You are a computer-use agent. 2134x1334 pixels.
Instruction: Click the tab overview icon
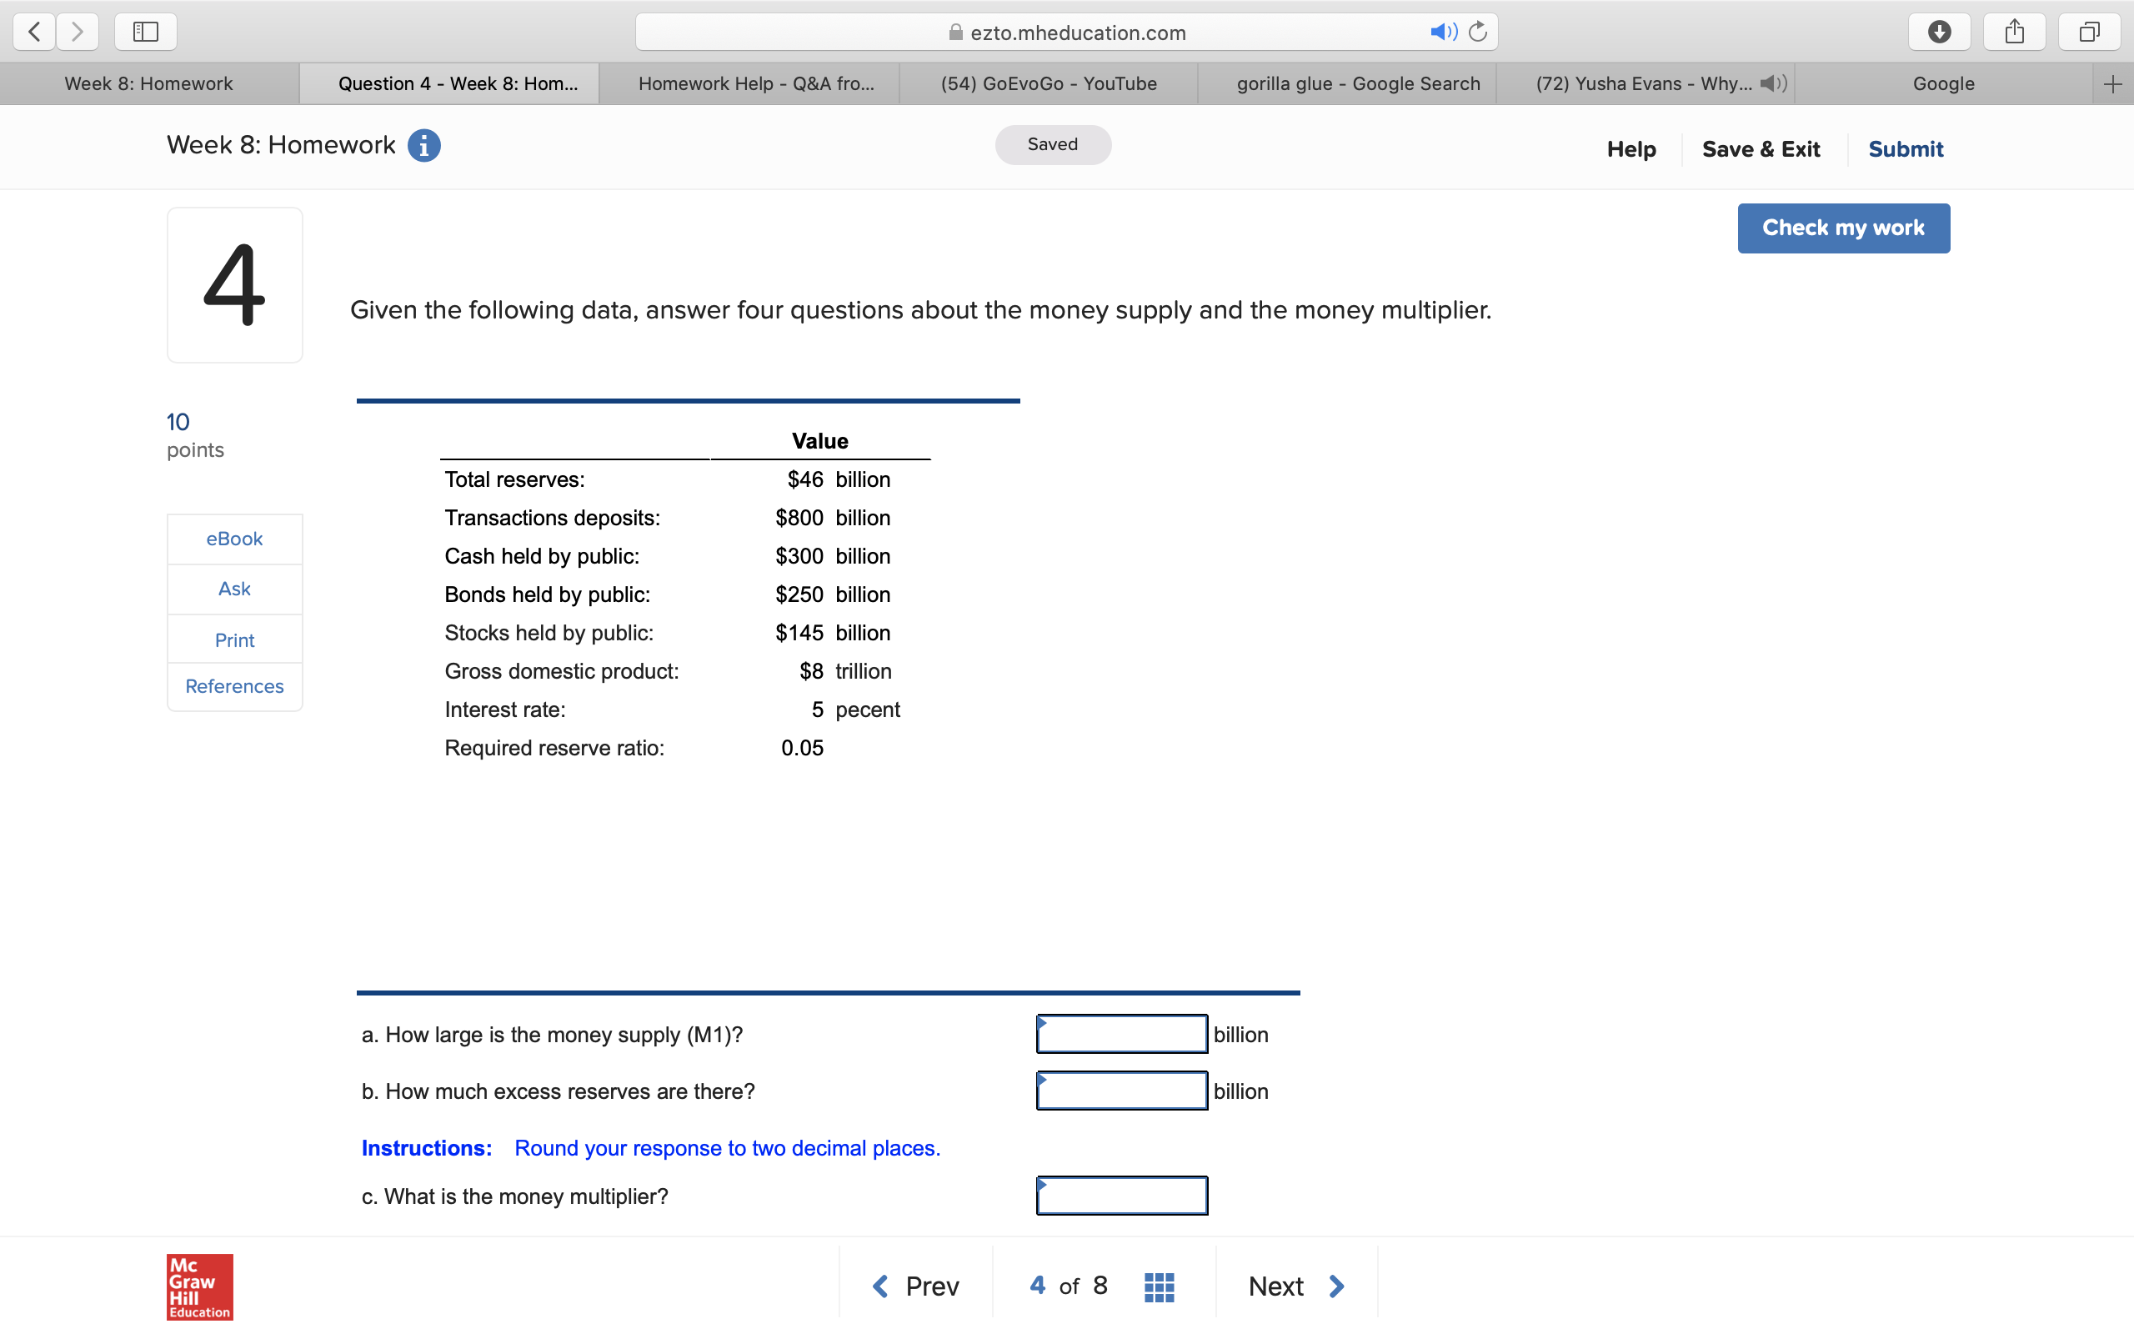coord(2089,31)
